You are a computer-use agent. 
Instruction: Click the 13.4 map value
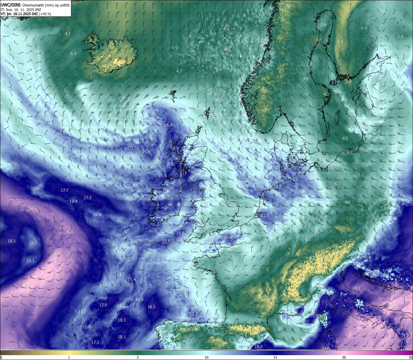click(x=73, y=201)
